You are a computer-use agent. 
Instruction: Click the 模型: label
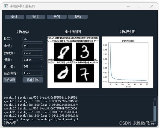click(8, 60)
